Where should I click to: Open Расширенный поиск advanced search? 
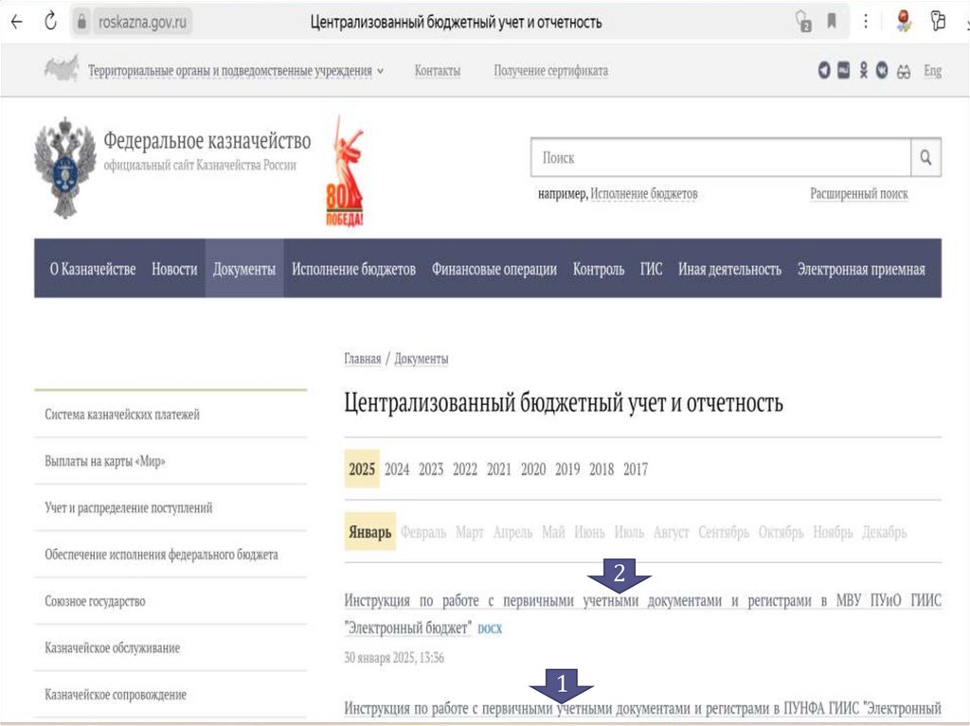point(858,193)
